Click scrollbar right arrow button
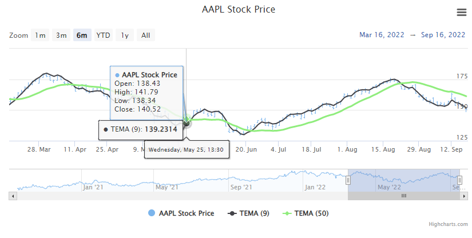 tap(464, 196)
